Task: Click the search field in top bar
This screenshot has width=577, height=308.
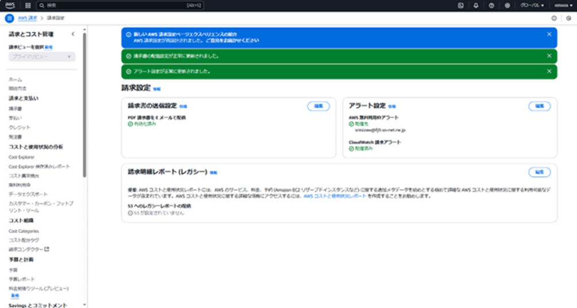Action: pos(120,6)
